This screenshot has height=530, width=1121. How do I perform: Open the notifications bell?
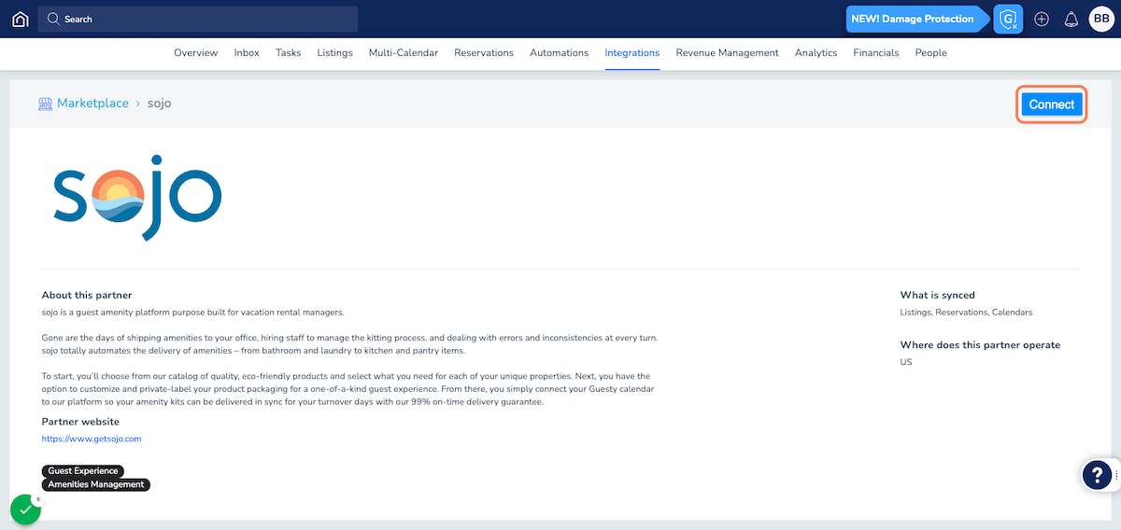click(x=1071, y=19)
